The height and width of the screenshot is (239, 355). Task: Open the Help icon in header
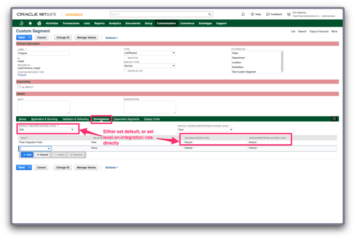252,14
